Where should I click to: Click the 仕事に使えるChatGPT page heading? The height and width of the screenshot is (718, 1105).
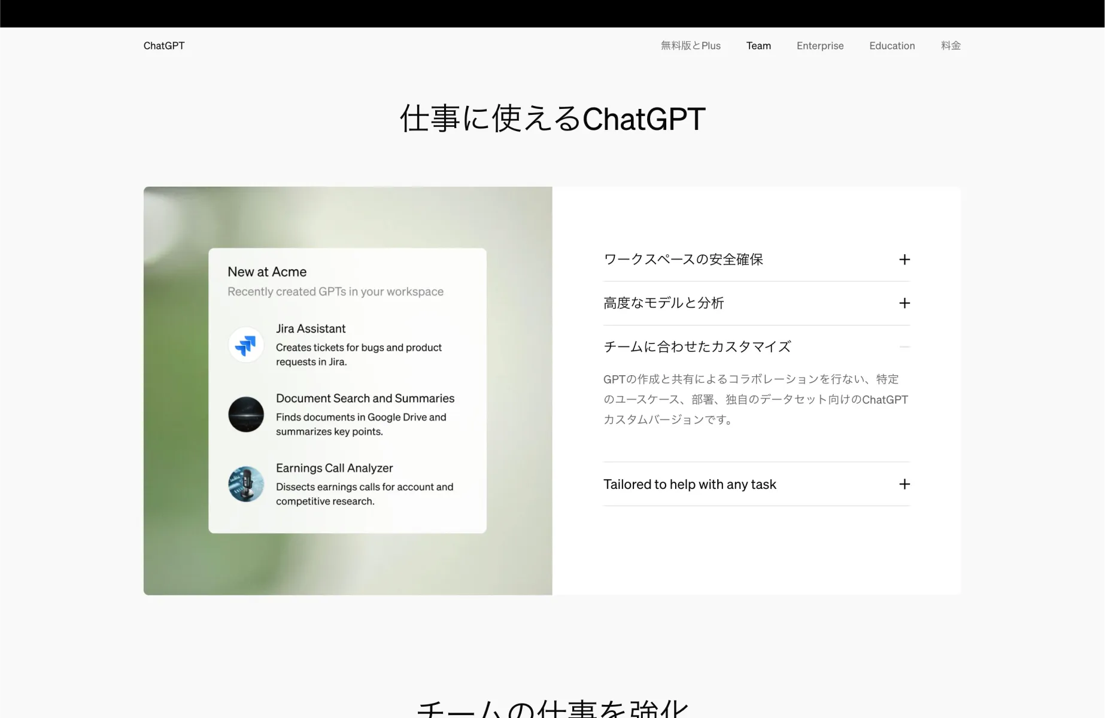[x=552, y=118]
